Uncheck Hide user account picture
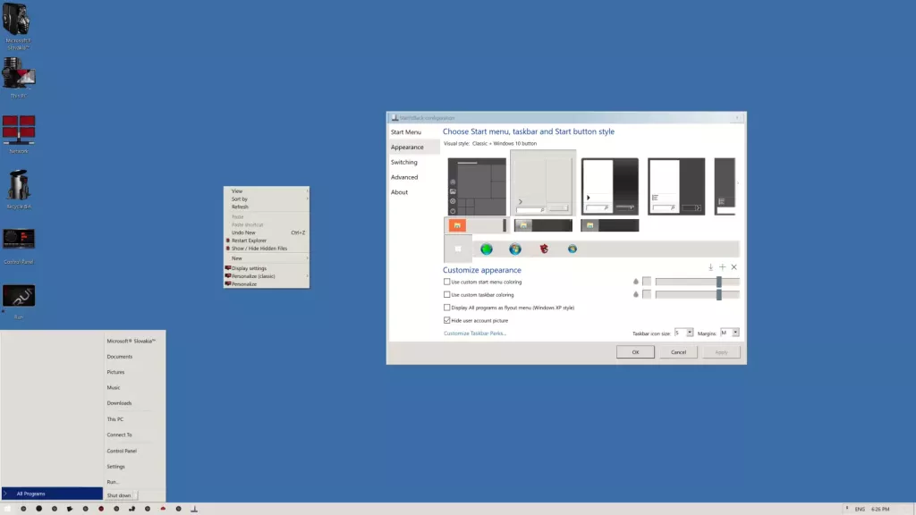The width and height of the screenshot is (916, 515). [447, 320]
